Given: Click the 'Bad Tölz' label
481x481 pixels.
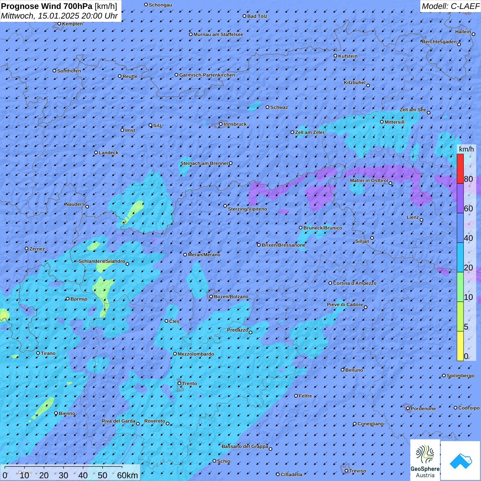Looking at the screenshot, I should pos(257,16).
